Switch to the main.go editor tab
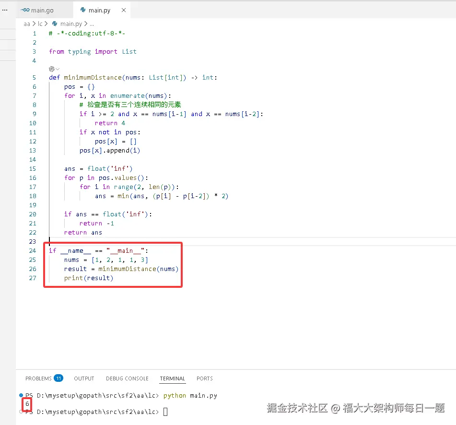This screenshot has width=456, height=425. 43,10
